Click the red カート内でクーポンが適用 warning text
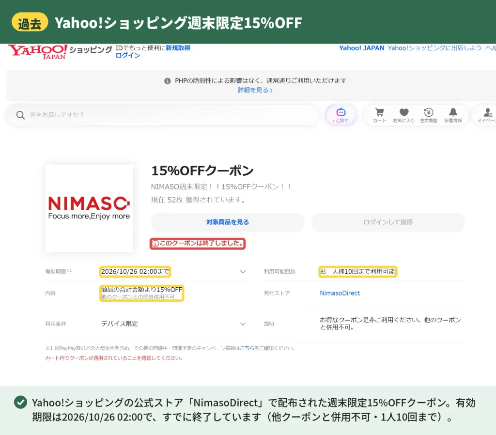Screen dimensions: 496x435 (113, 358)
